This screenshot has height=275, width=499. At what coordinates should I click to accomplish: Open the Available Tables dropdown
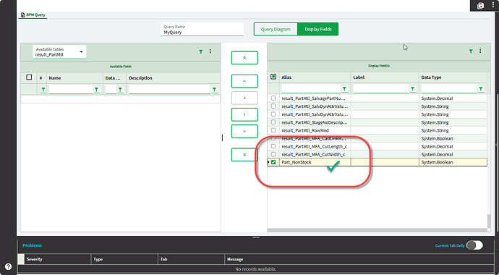[59, 52]
